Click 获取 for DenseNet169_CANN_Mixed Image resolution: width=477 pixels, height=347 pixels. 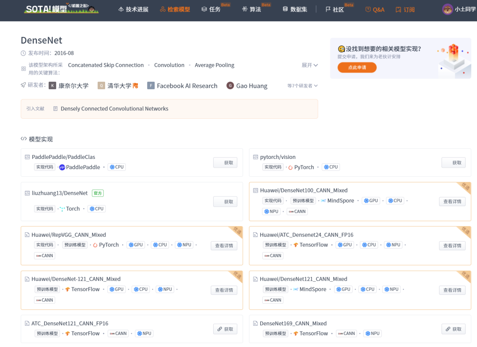[453, 329]
